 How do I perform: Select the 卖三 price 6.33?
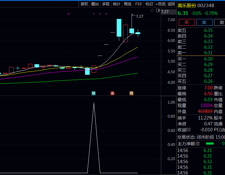[208, 42]
